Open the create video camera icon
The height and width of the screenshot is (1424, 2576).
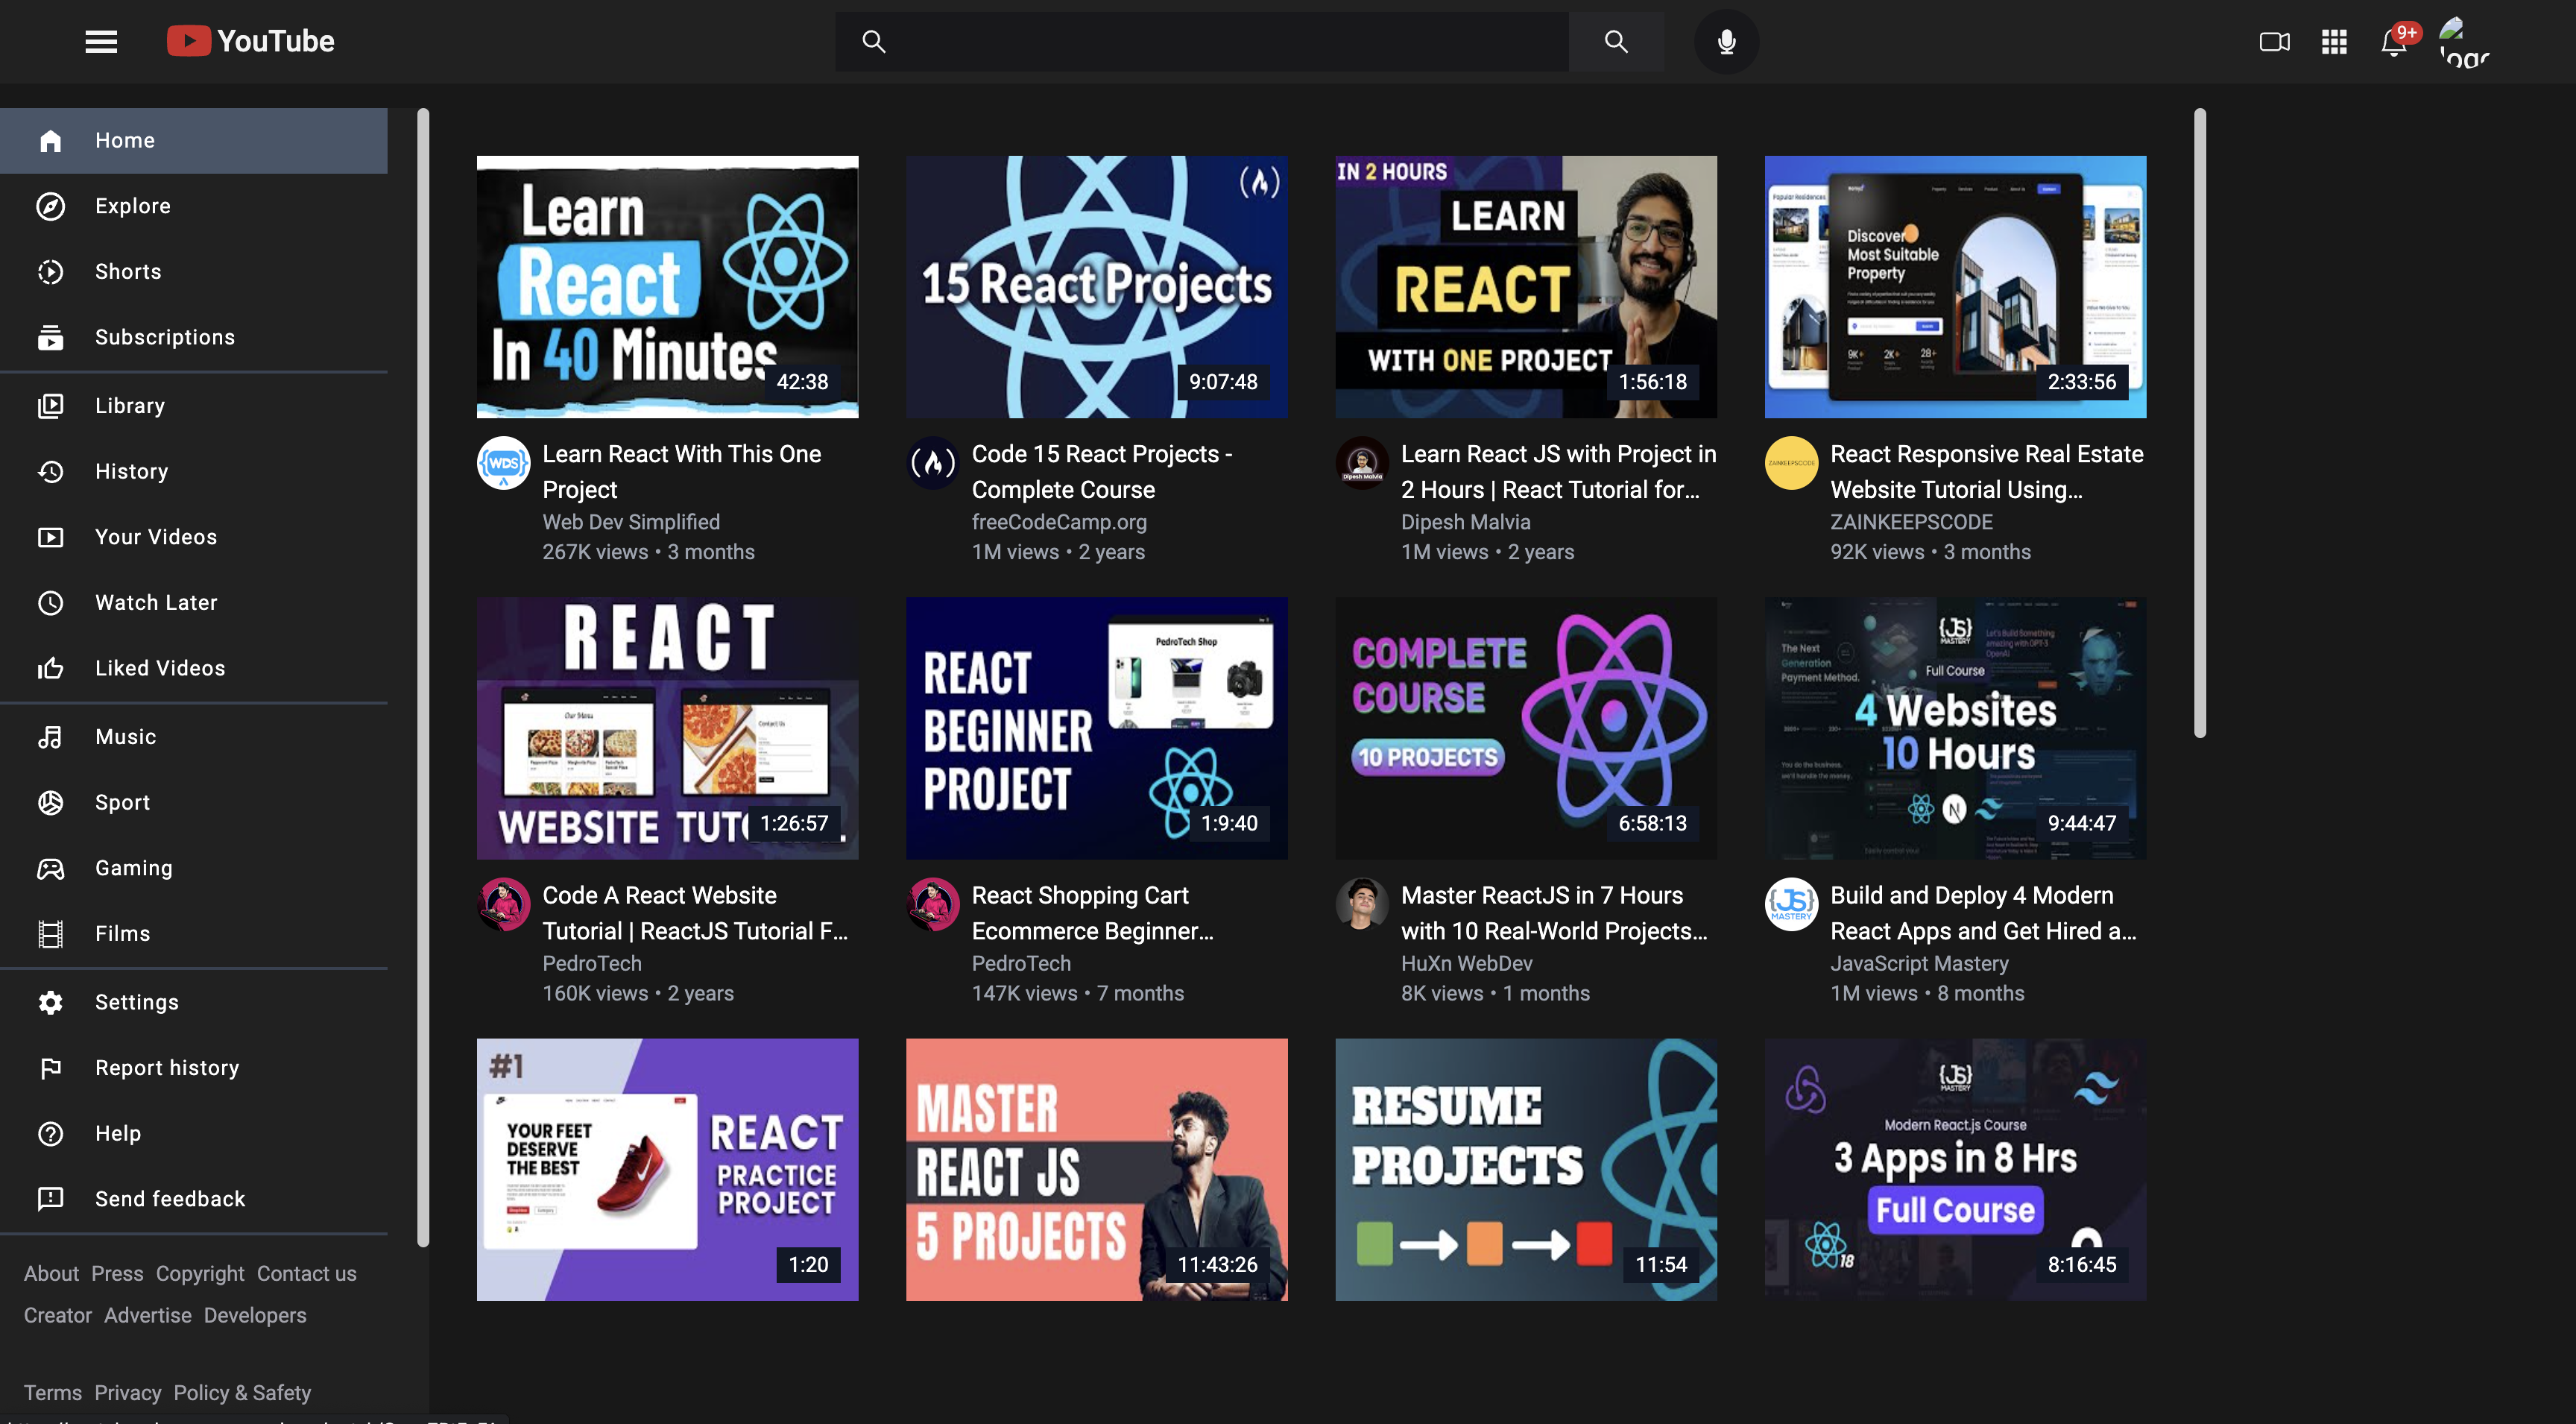(2274, 42)
